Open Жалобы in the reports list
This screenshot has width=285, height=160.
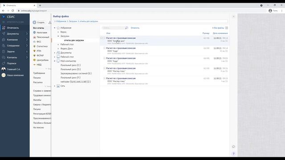click(37, 100)
